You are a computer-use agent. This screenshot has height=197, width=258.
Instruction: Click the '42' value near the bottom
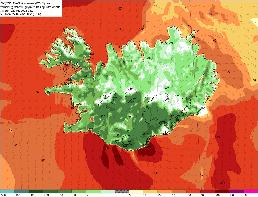click(x=201, y=175)
